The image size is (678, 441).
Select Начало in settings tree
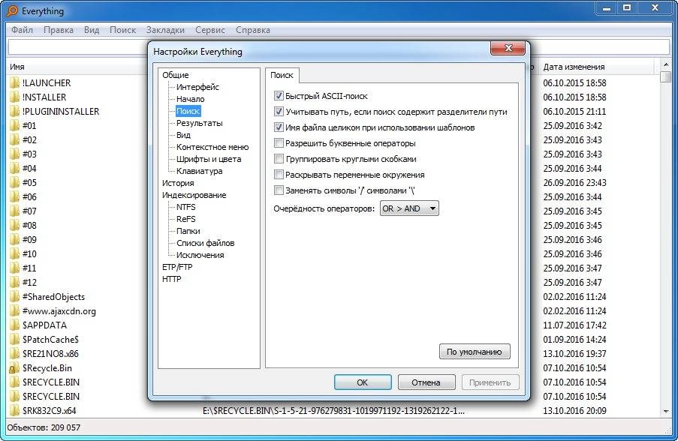click(190, 99)
